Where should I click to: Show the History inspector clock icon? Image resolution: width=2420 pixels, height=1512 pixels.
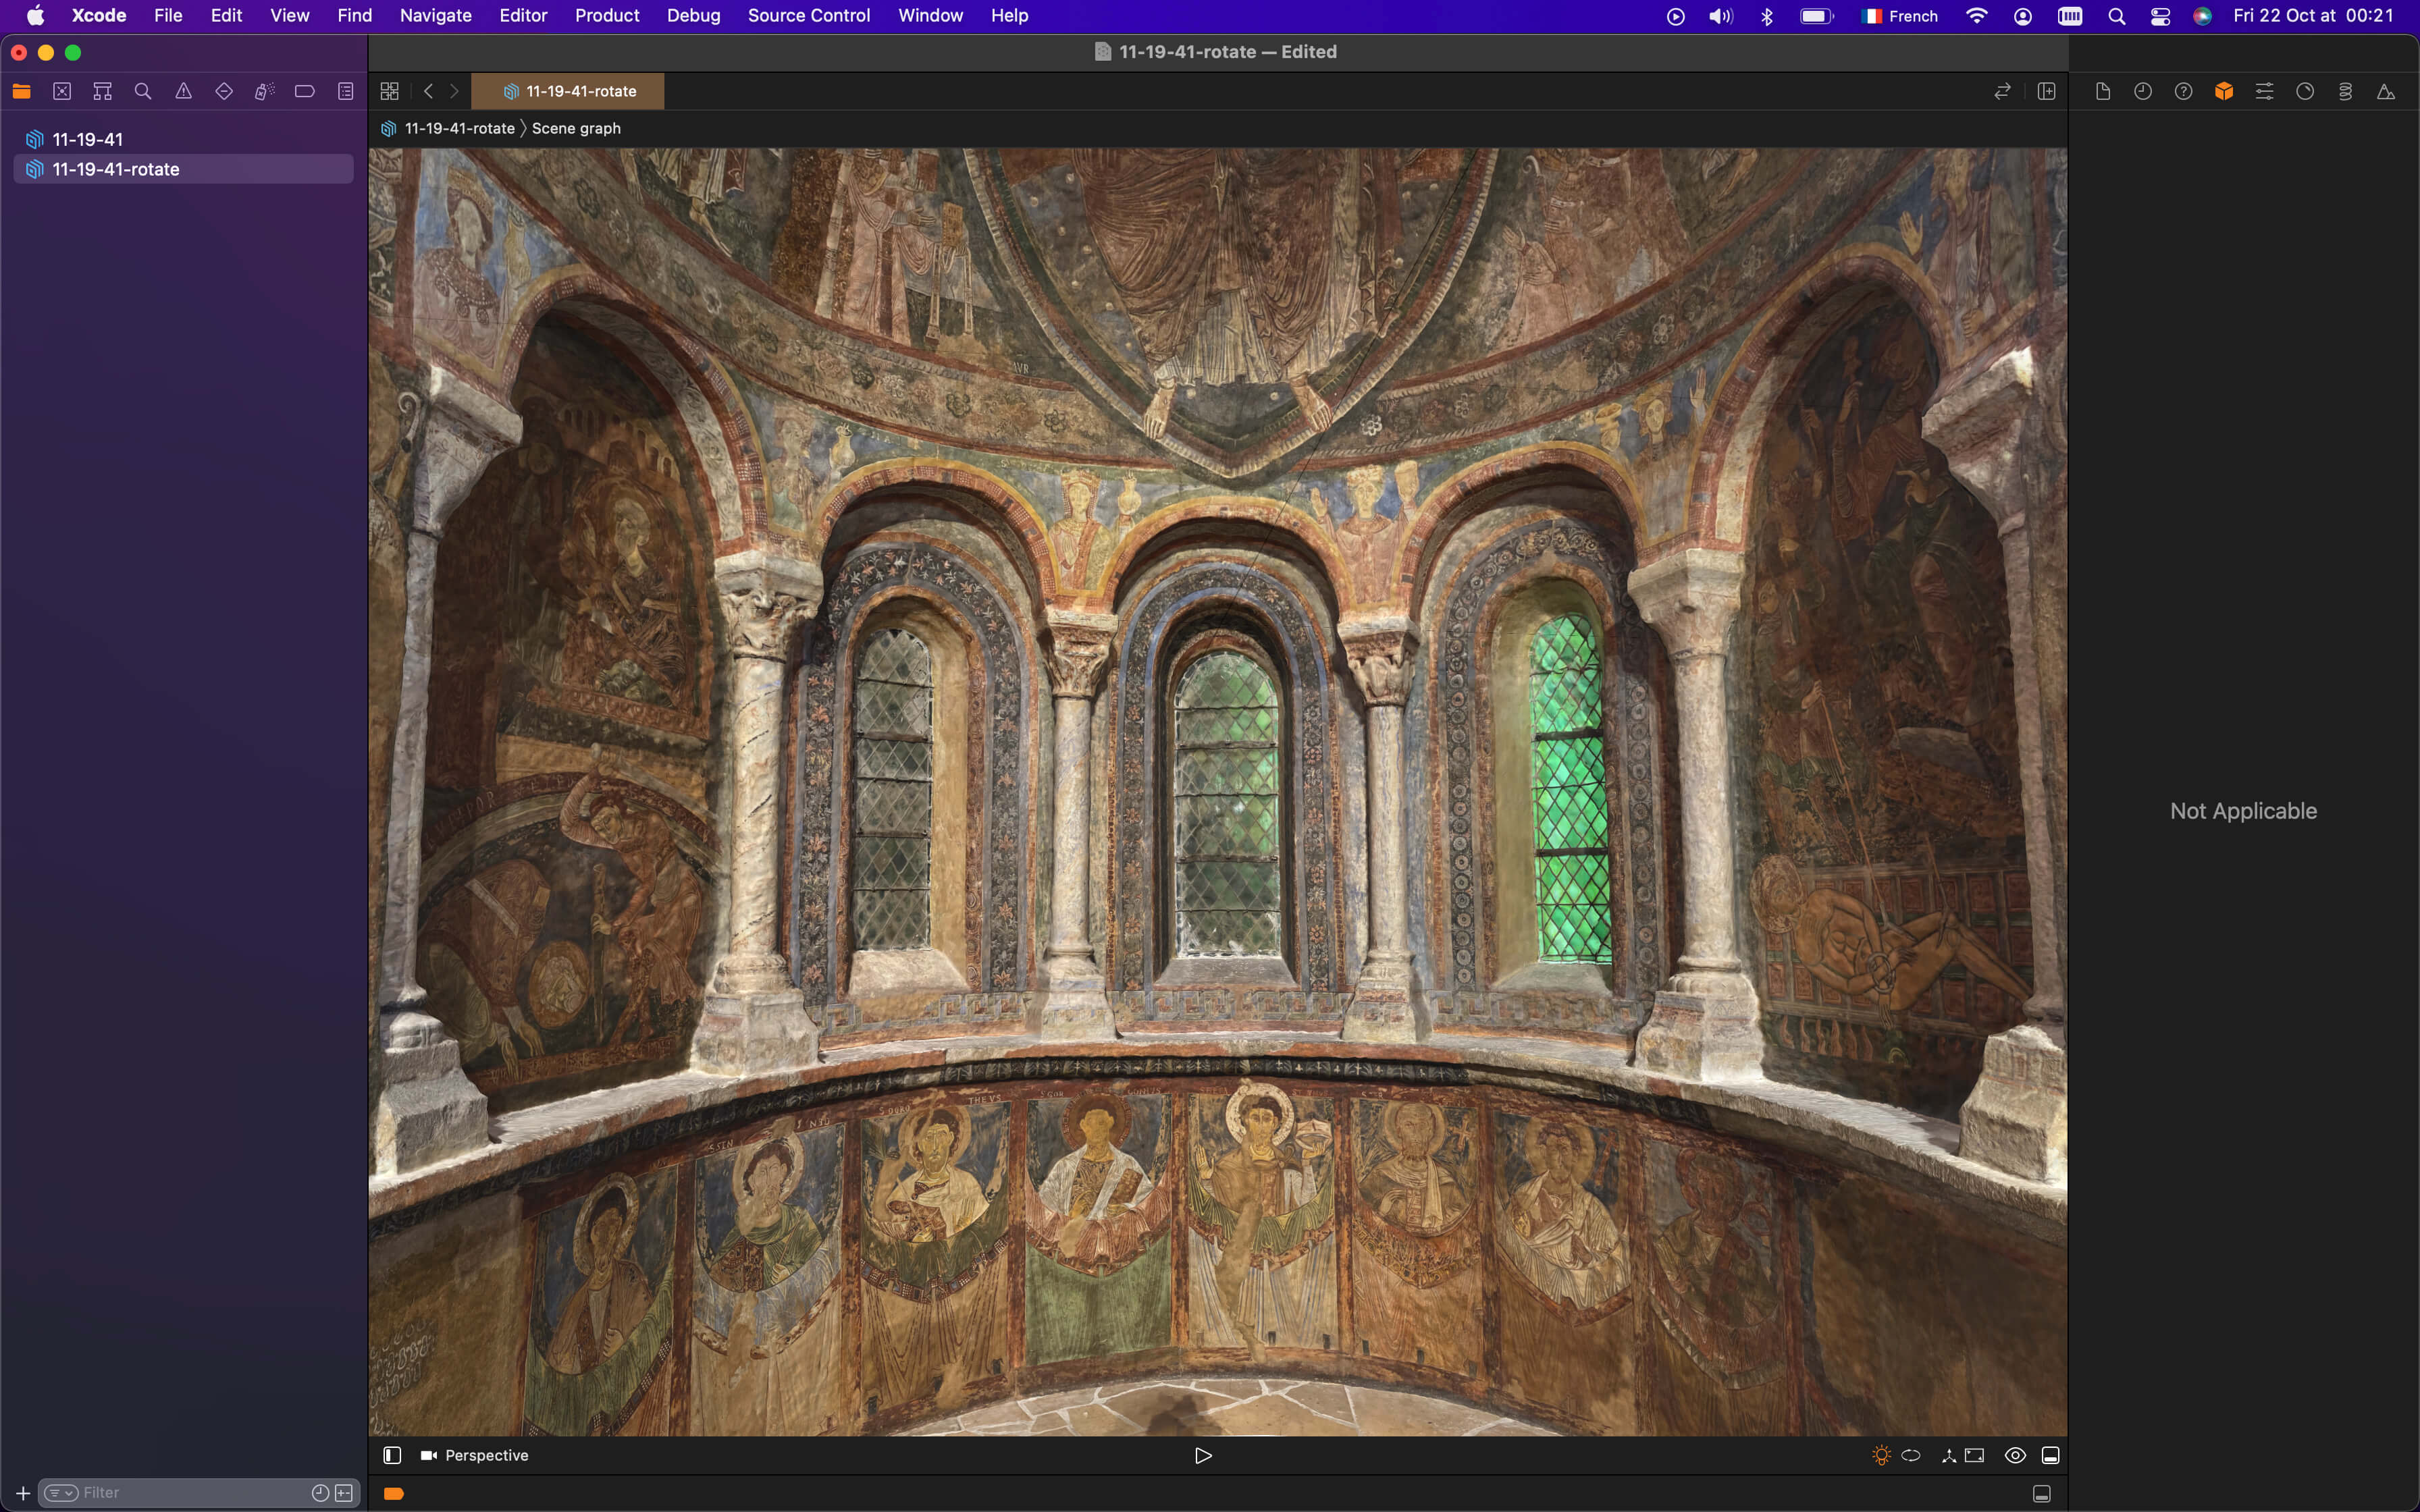pos(2143,92)
